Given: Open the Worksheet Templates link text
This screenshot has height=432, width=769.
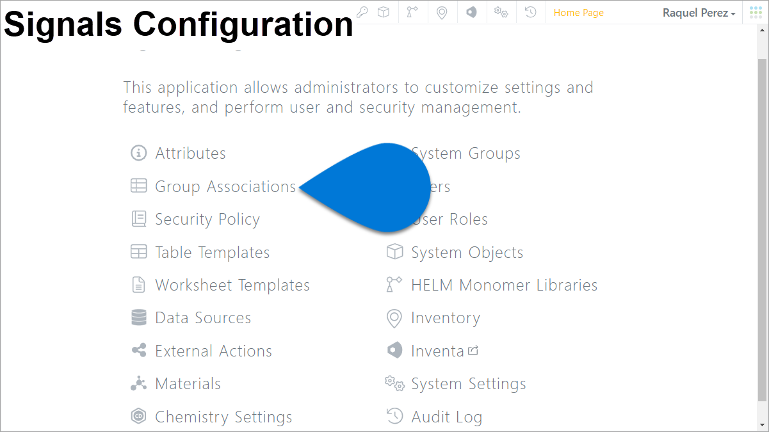Looking at the screenshot, I should [232, 285].
